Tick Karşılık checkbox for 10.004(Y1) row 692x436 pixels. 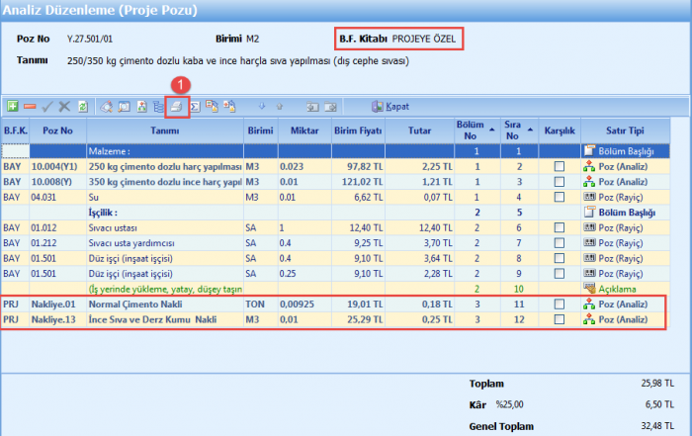559,167
